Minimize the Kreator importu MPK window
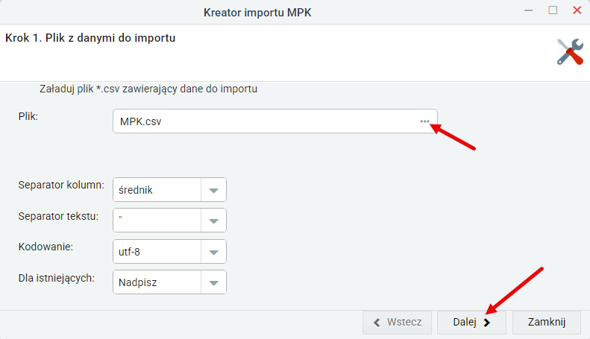This screenshot has height=339, width=590. click(x=529, y=10)
